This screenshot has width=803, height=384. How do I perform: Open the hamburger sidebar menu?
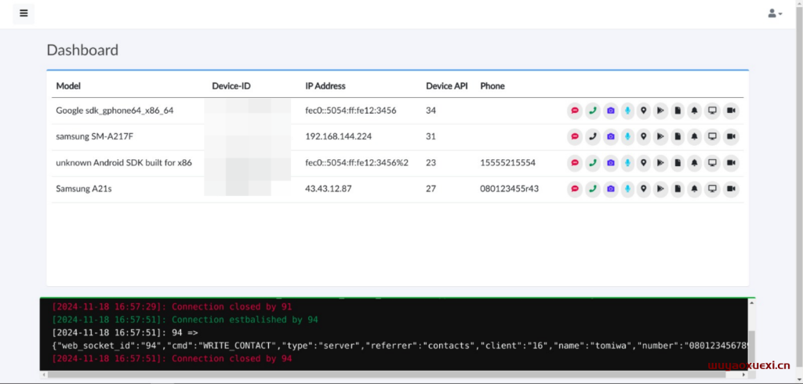[x=24, y=13]
